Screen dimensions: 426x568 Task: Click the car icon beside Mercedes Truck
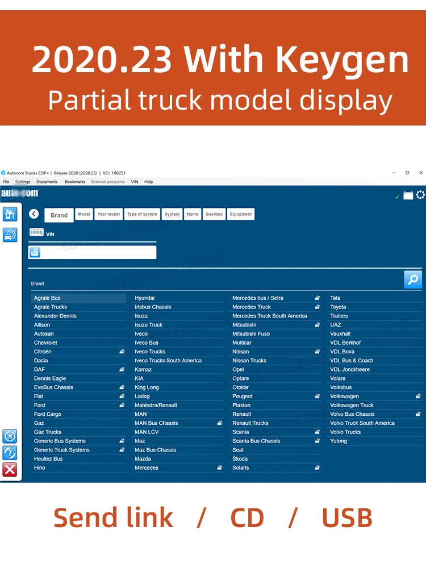pos(318,307)
